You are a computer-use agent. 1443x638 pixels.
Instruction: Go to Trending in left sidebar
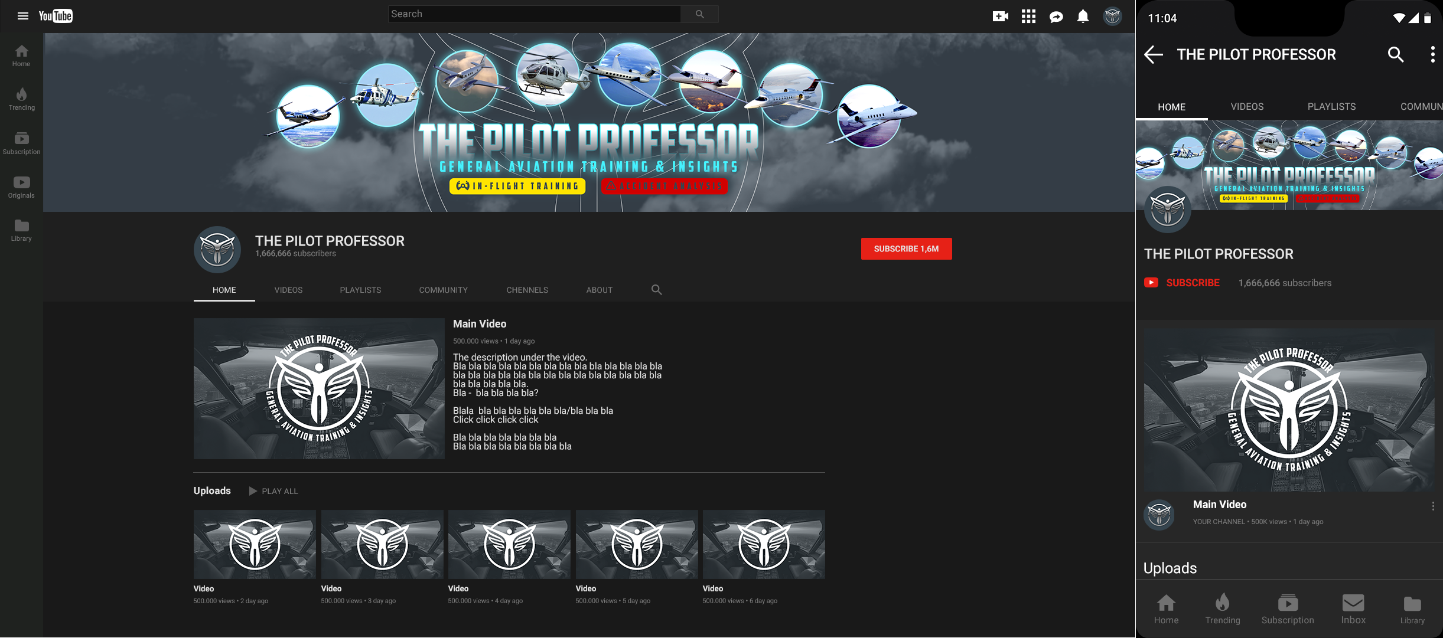pos(21,99)
